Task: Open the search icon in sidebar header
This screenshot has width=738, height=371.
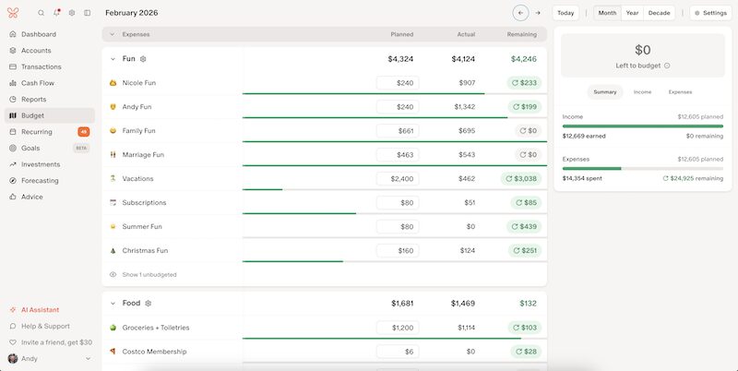Action: click(x=41, y=13)
